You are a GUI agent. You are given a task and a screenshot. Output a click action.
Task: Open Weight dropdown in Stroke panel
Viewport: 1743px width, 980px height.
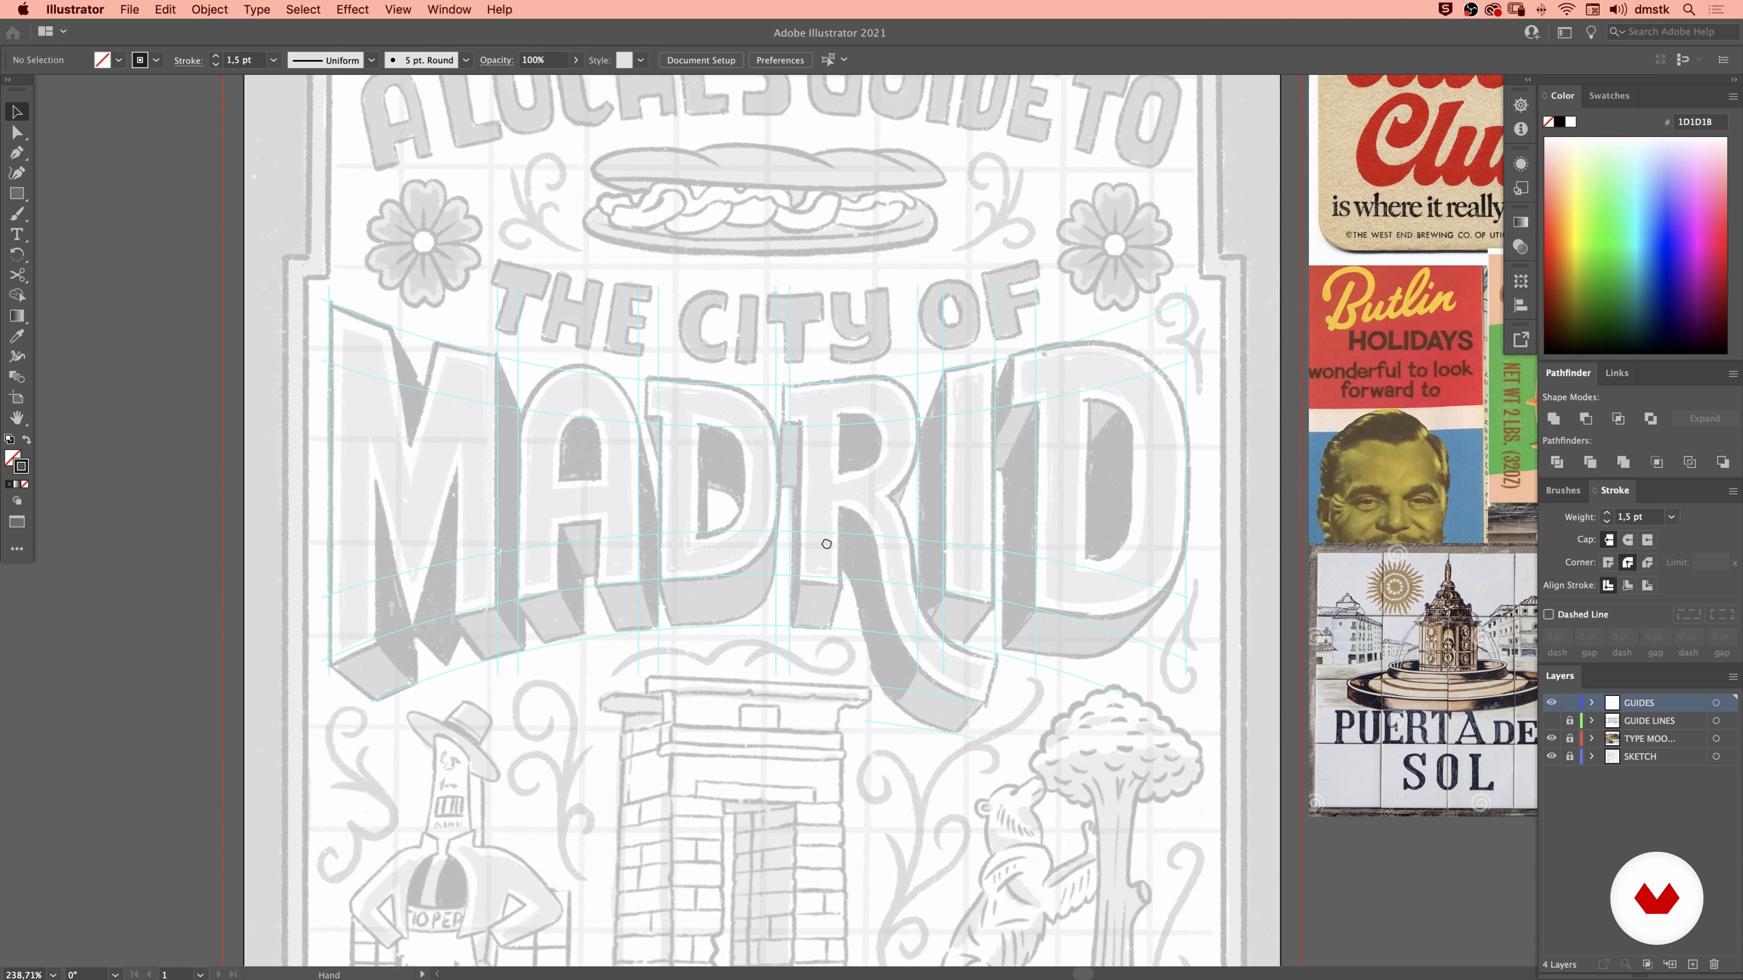tap(1671, 517)
